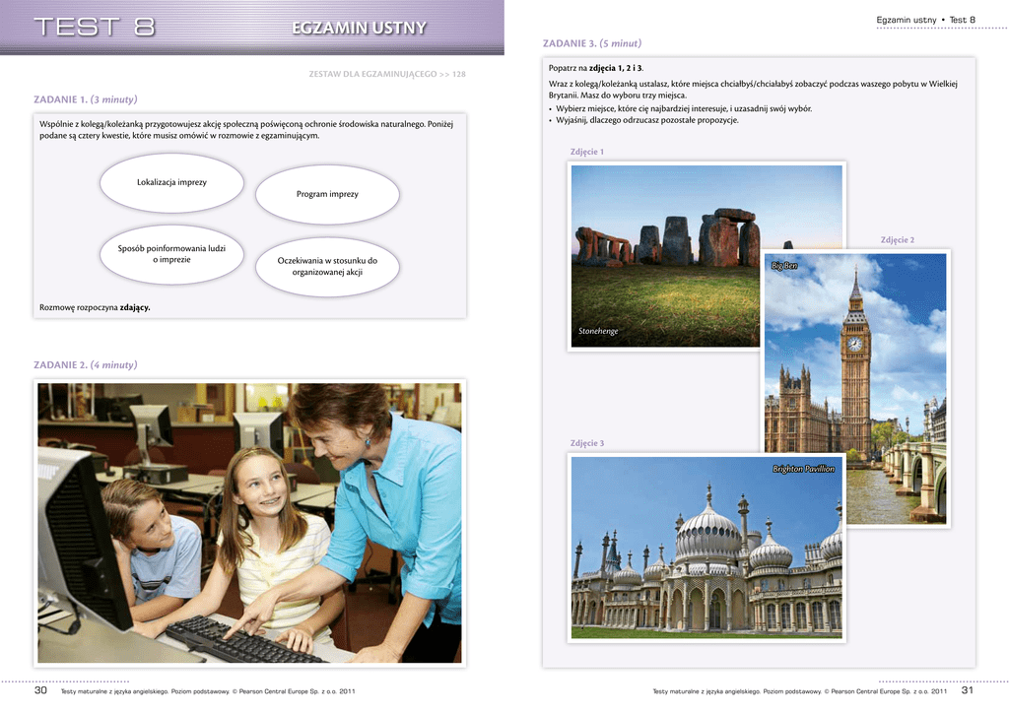Click the 'Lokalizacja imprezy' oval
The height and width of the screenshot is (713, 1009).
pyautogui.click(x=171, y=182)
